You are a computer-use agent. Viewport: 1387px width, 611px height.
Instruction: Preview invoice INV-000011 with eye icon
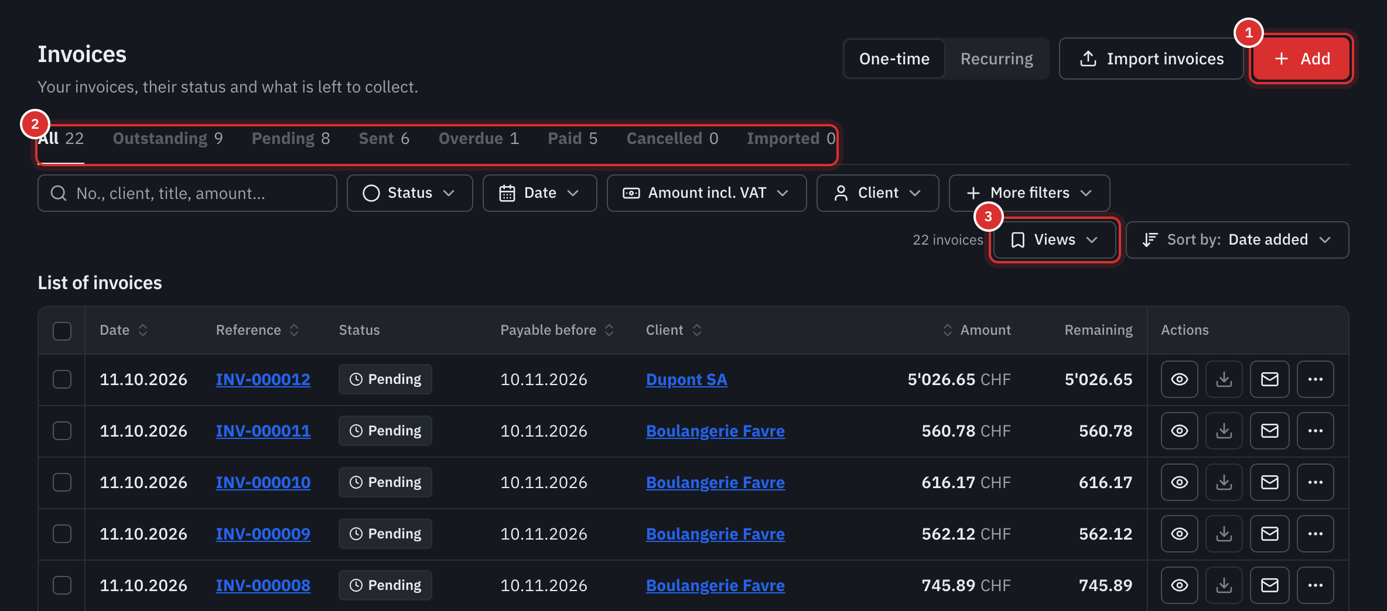[1179, 431]
